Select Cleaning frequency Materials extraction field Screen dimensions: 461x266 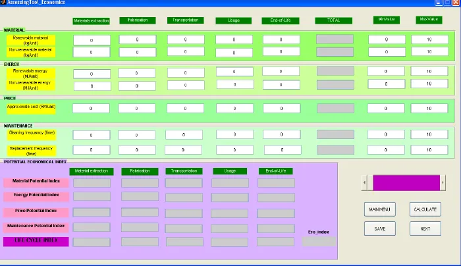point(92,135)
